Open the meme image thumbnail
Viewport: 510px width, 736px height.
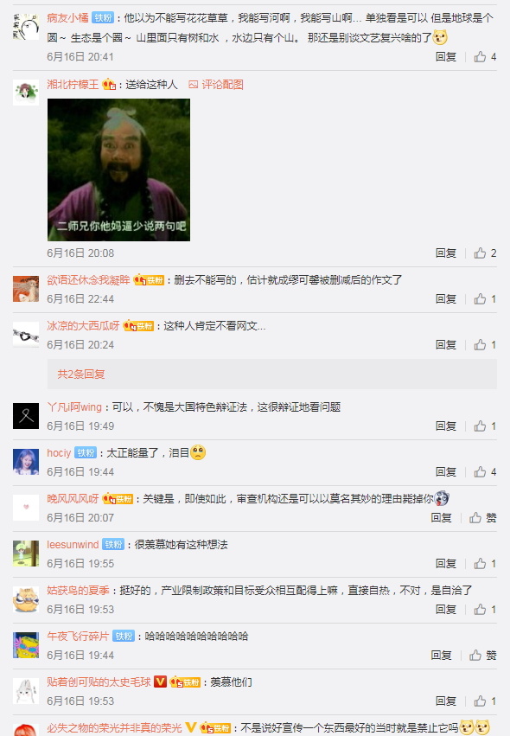118,170
